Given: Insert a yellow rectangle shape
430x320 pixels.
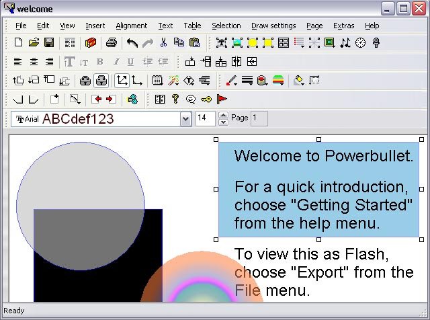Looking at the screenshot, I should [x=268, y=43].
